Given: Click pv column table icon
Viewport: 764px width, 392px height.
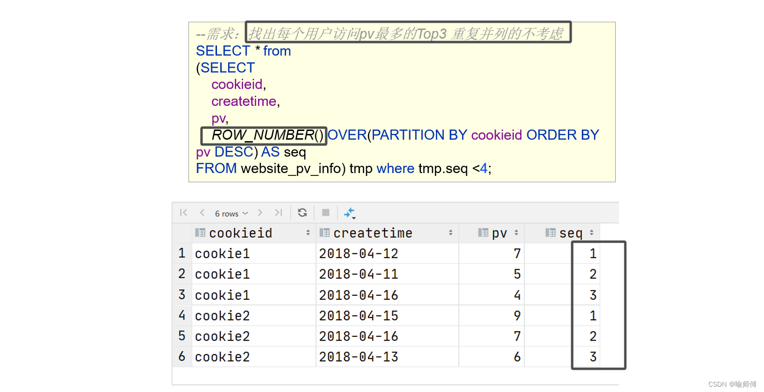Looking at the screenshot, I should 483,233.
